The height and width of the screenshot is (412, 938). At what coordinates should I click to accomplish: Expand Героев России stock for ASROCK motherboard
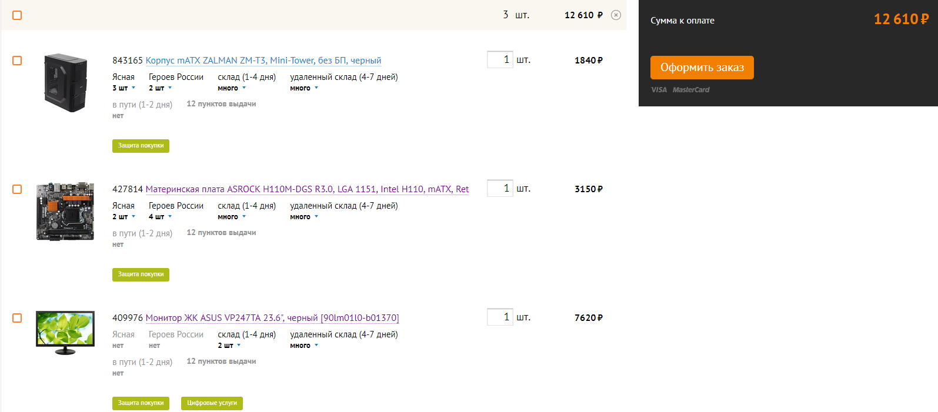coord(161,217)
